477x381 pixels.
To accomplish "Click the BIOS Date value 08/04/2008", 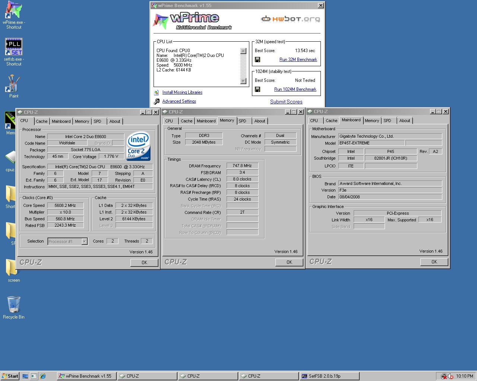I will [390, 197].
